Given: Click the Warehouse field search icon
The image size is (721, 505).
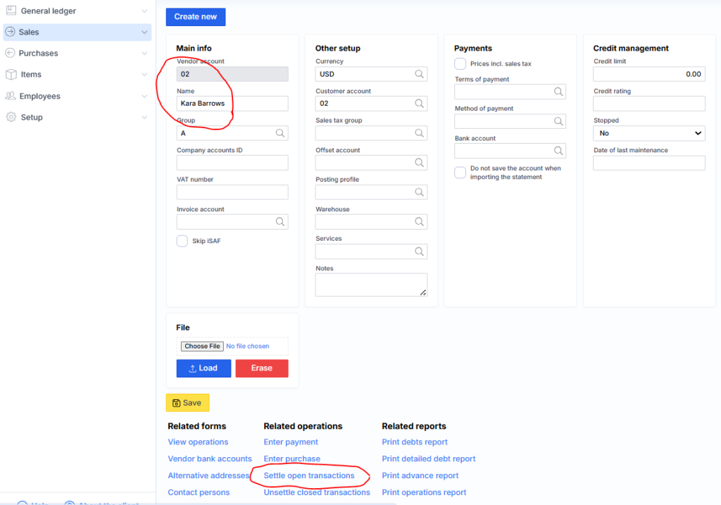Looking at the screenshot, I should coord(419,222).
